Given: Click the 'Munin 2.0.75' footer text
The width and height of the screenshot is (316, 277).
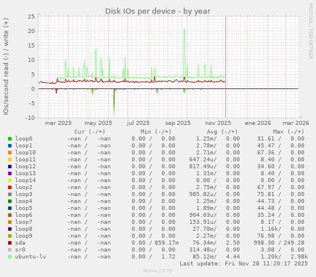Looking at the screenshot, I should pyautogui.click(x=158, y=271).
